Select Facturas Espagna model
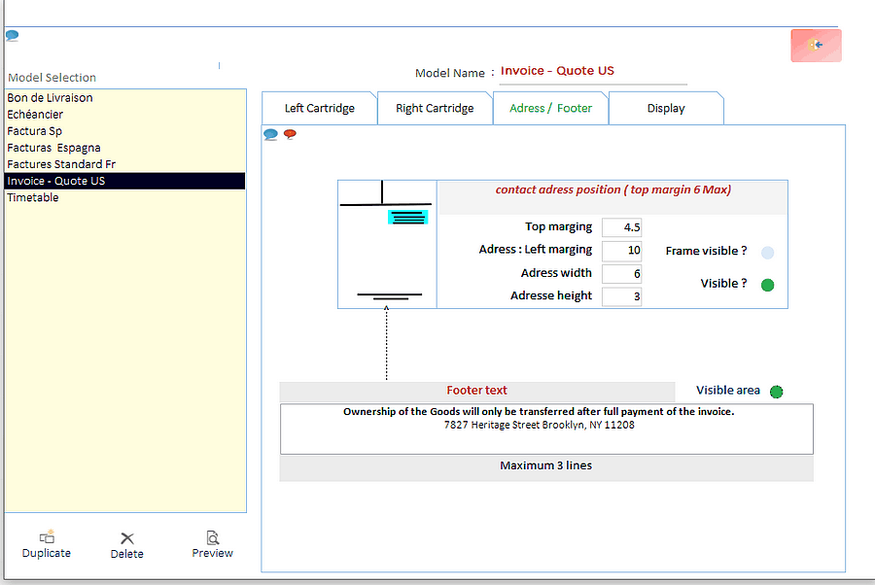Viewport: 875px width, 585px height. pyautogui.click(x=125, y=148)
